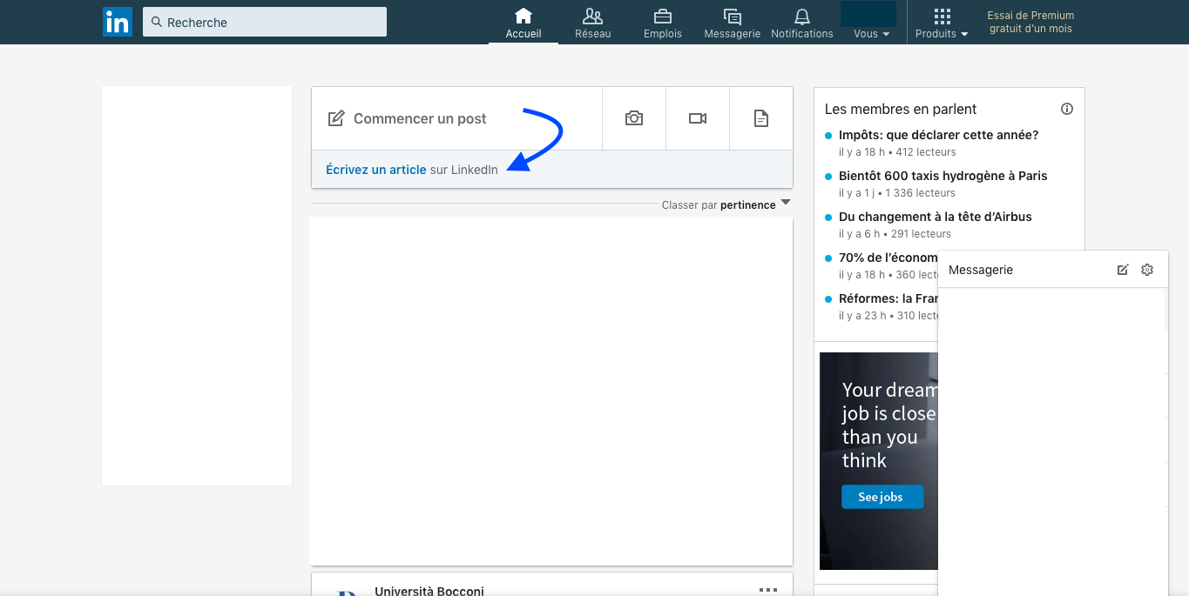Open the Emplois briefcase tab
Image resolution: width=1189 pixels, height=596 pixels.
click(662, 23)
